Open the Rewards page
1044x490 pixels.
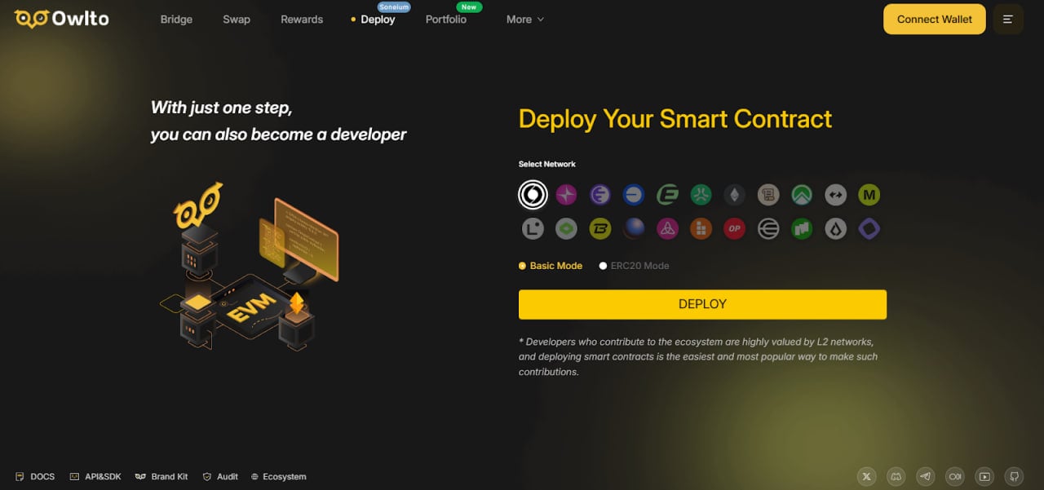pos(302,20)
